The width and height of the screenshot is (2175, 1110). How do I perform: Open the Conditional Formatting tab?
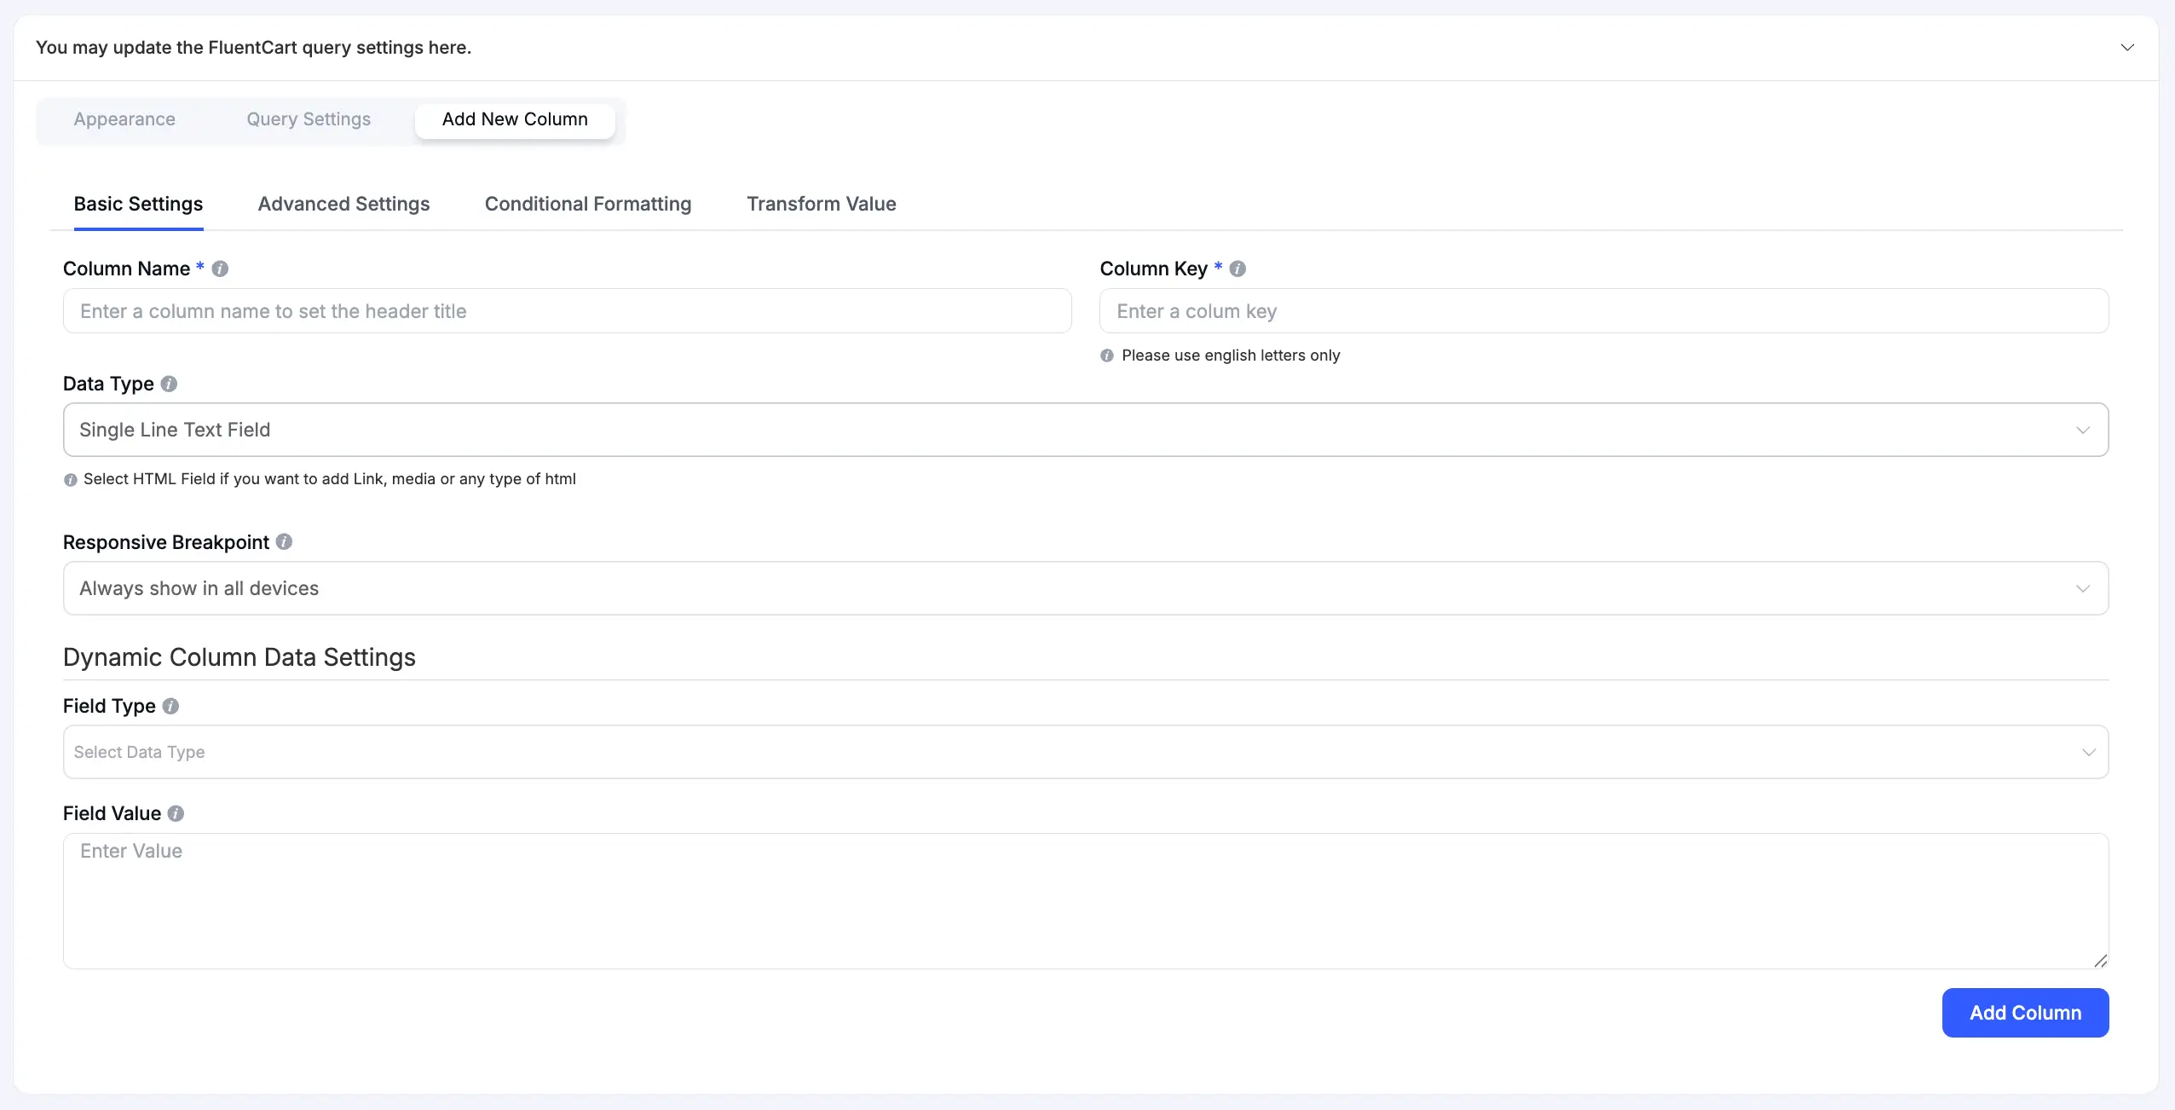coord(588,204)
